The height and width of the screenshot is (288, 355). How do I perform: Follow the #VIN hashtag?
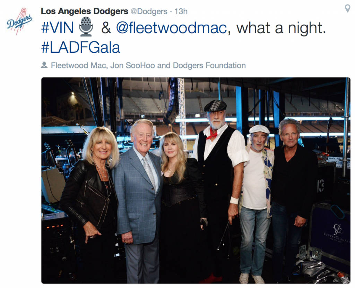click(x=57, y=28)
